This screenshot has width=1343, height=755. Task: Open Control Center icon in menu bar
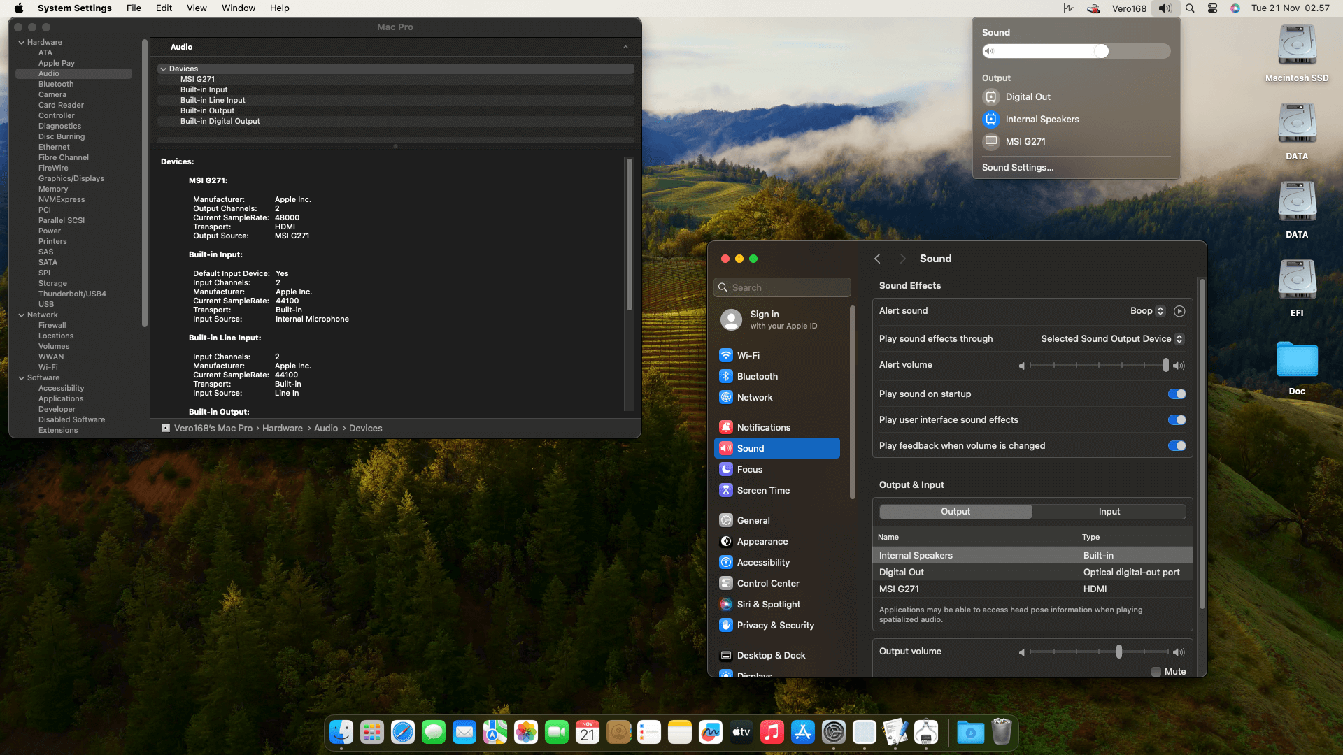[1212, 8]
